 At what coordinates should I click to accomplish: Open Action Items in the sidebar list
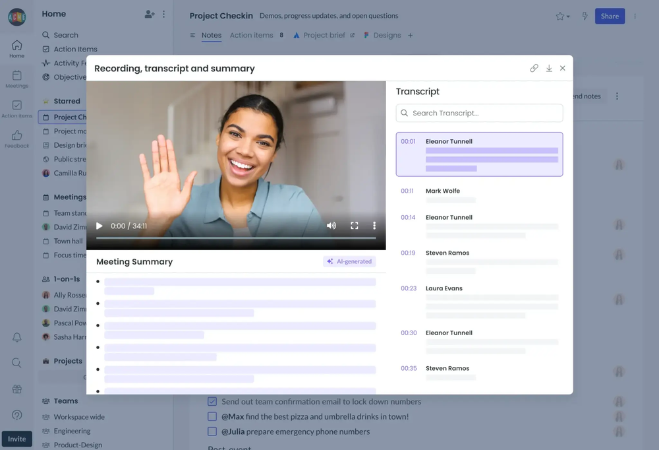pos(70,49)
